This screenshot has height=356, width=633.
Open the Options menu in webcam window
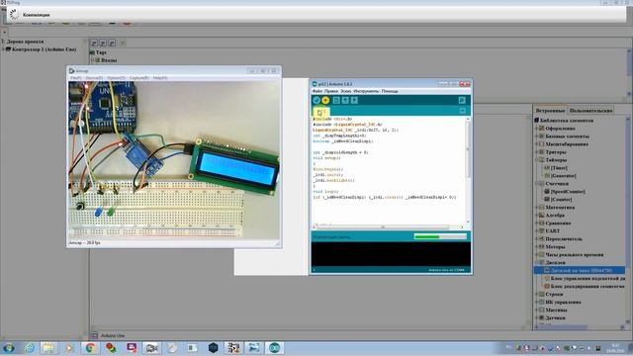pyautogui.click(x=117, y=78)
